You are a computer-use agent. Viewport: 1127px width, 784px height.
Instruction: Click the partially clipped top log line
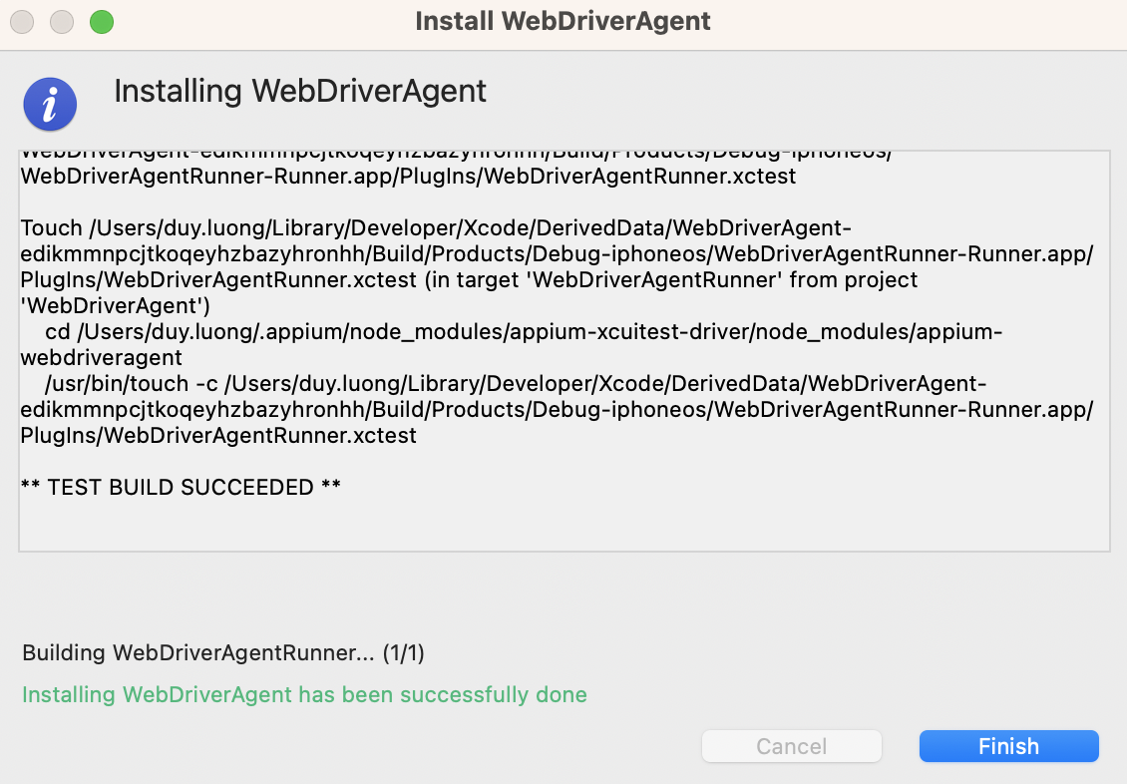455,156
